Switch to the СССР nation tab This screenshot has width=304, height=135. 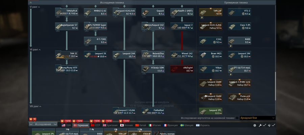[x=95, y=125]
